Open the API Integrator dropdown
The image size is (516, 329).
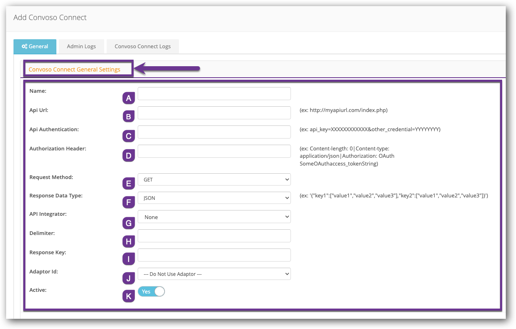(214, 217)
